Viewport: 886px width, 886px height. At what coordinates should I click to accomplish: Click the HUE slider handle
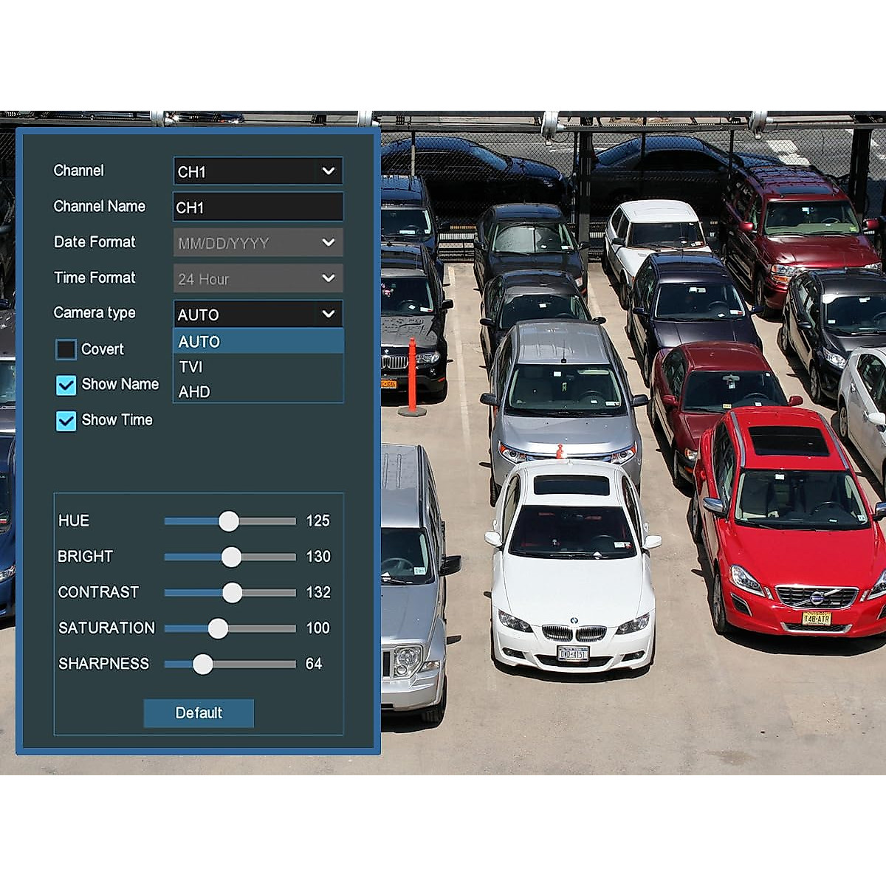click(x=229, y=521)
